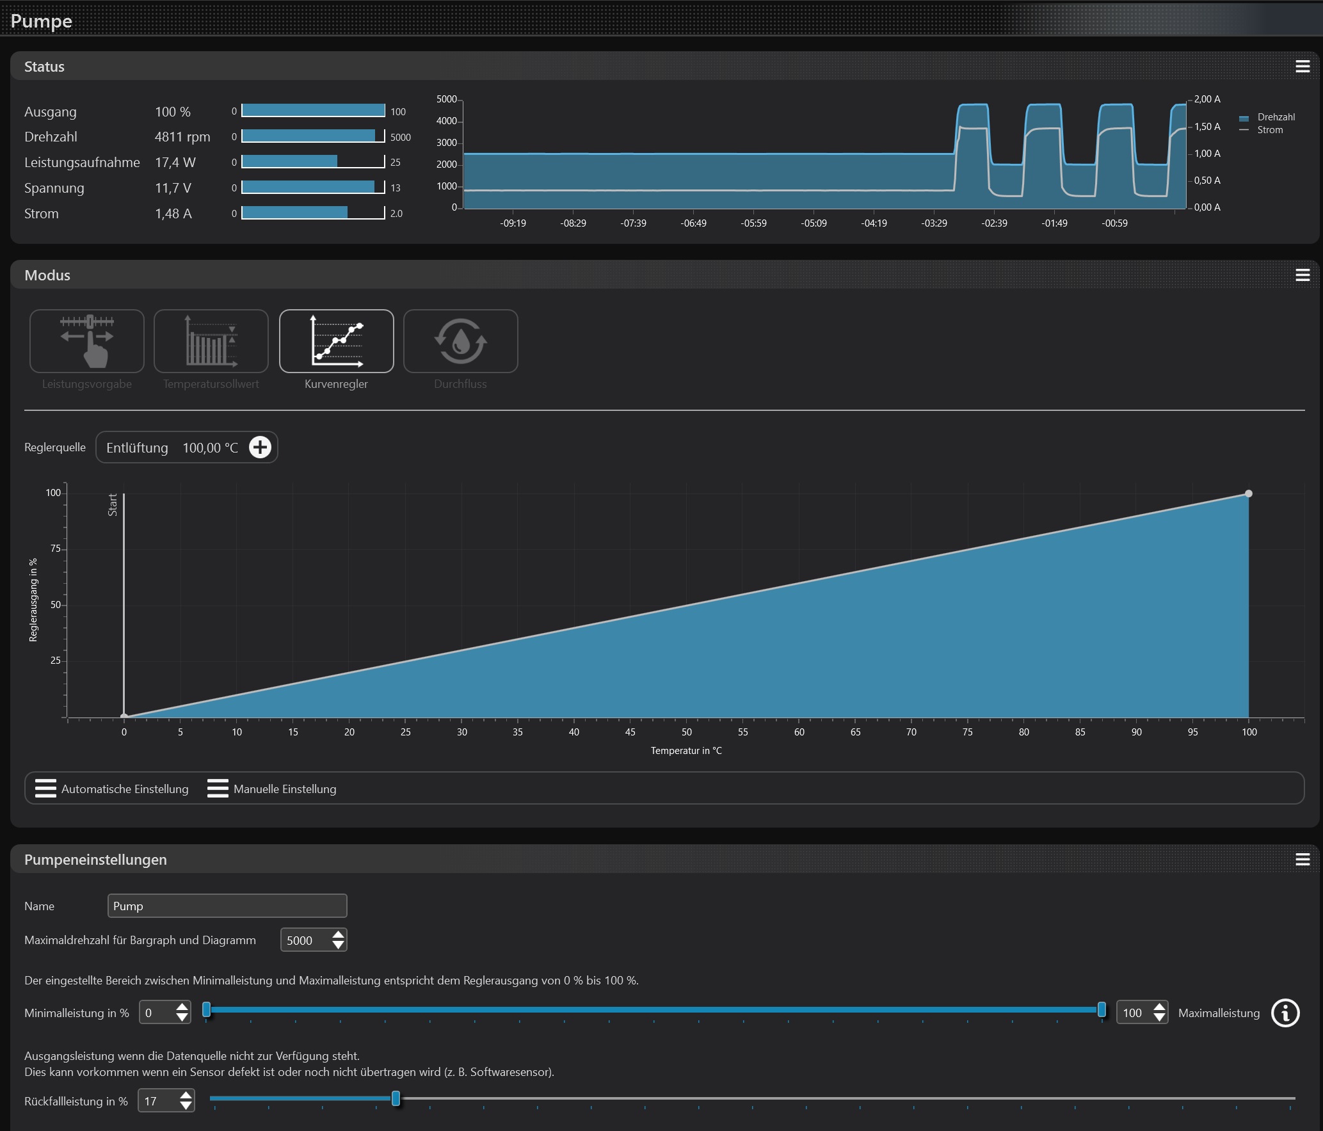Select the Kurvenregler mode icon
The width and height of the screenshot is (1323, 1131).
(x=336, y=341)
